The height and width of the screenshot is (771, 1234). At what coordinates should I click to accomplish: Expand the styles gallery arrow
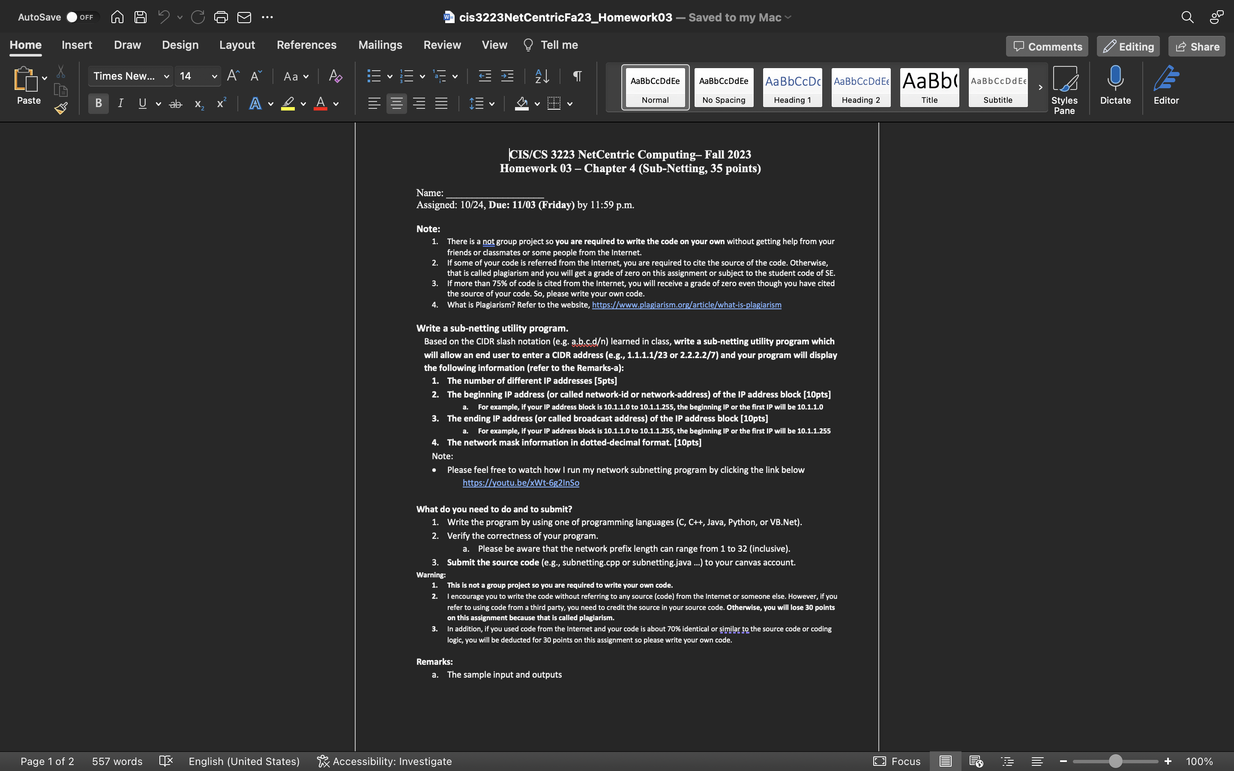[x=1040, y=88]
